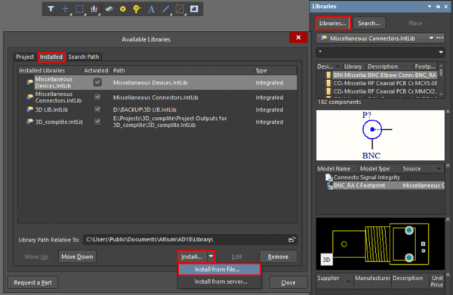
Task: Click the Search... button in Libraries panel
Action: point(369,23)
